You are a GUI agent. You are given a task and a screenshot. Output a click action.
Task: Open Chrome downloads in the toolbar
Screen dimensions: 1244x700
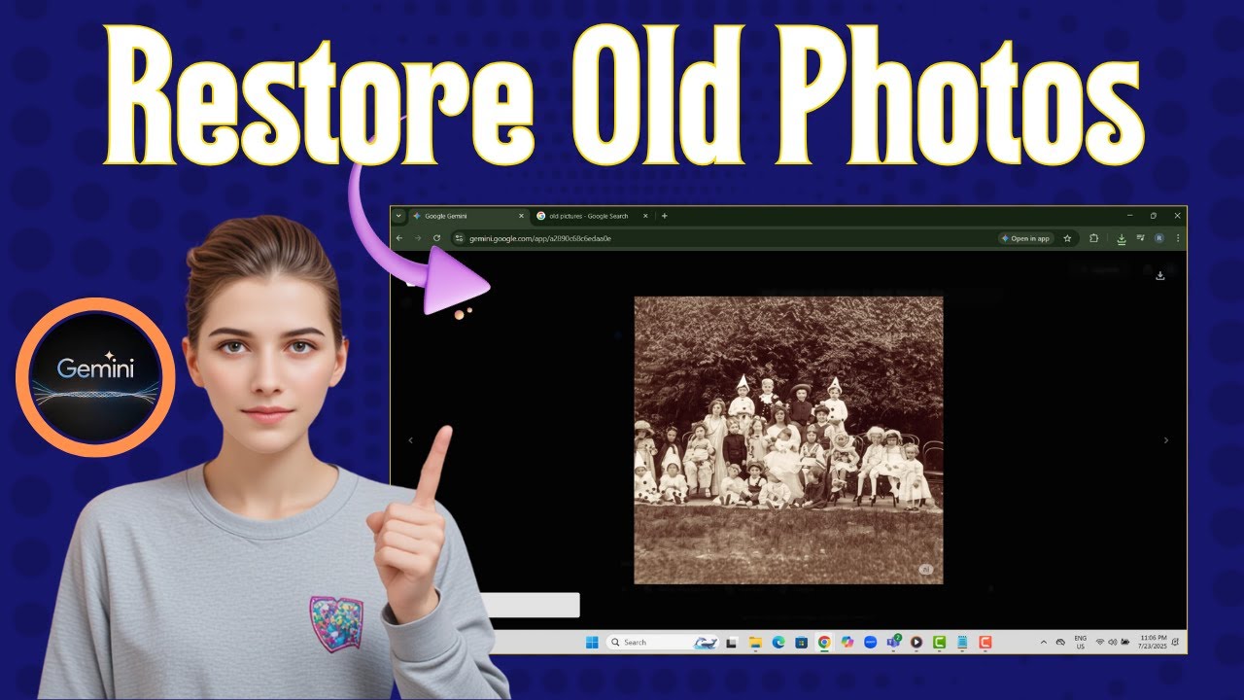pyautogui.click(x=1121, y=238)
